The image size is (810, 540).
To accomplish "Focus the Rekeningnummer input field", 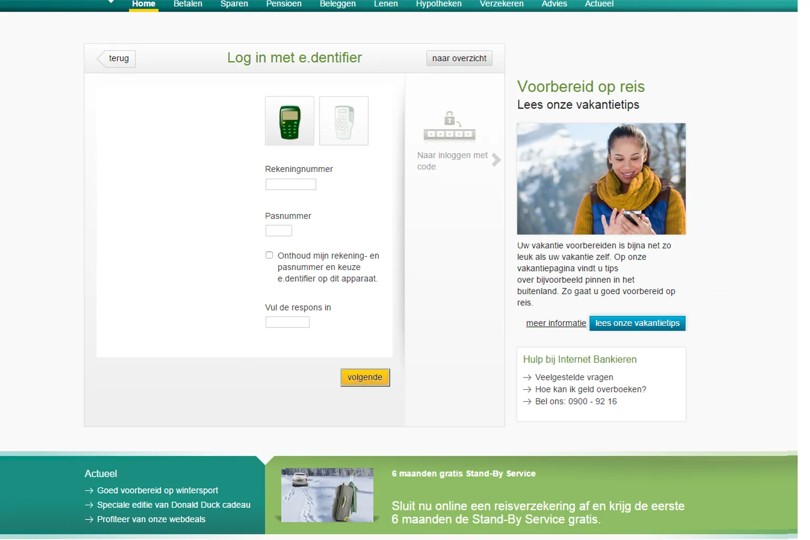I will point(291,185).
